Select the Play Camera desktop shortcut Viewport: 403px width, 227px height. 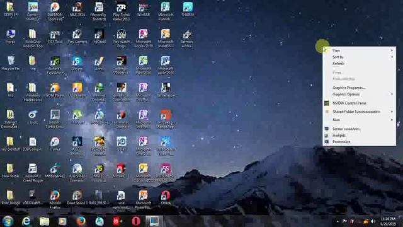coord(77,37)
